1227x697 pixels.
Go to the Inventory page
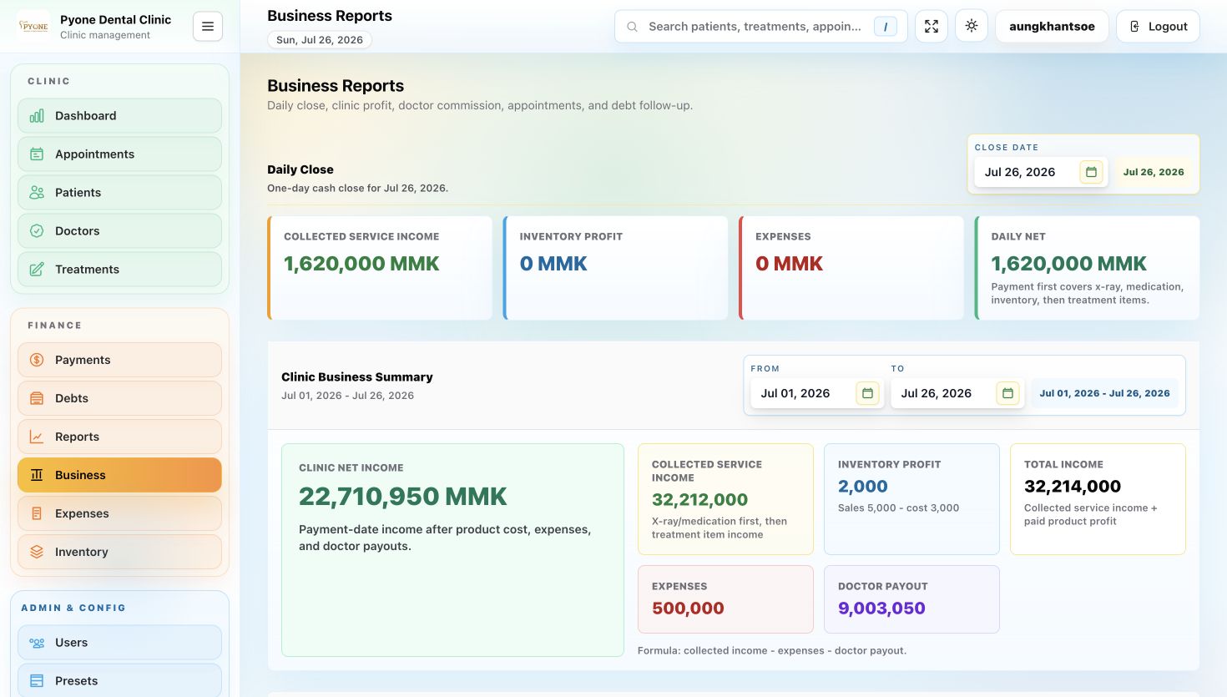pyautogui.click(x=119, y=552)
